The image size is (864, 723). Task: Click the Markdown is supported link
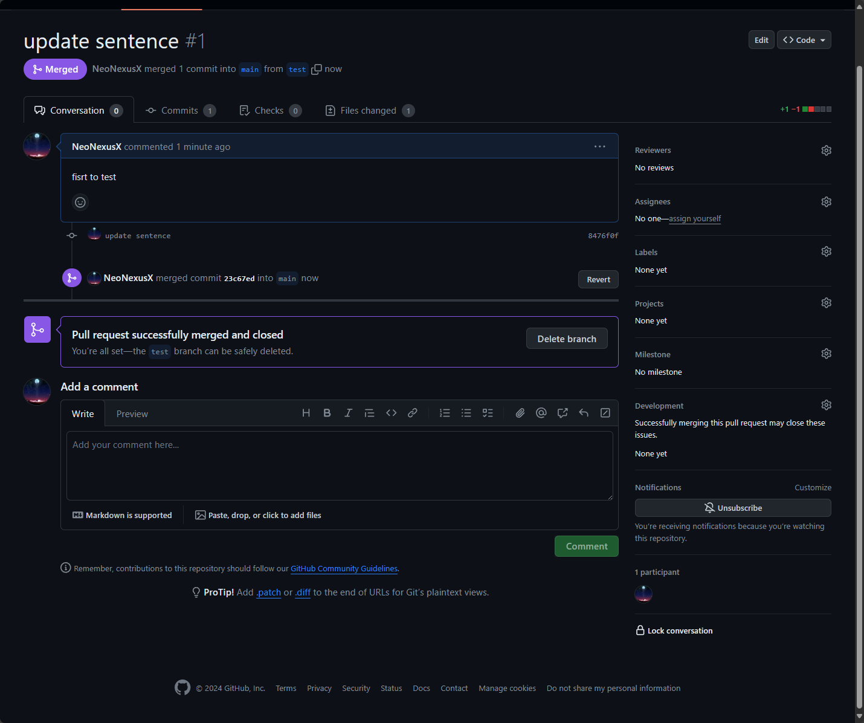coord(122,515)
